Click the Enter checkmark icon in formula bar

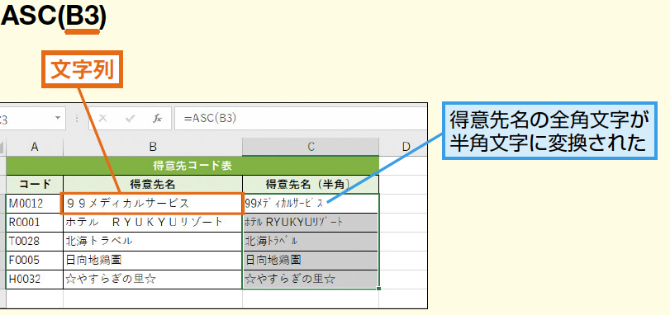(x=130, y=119)
